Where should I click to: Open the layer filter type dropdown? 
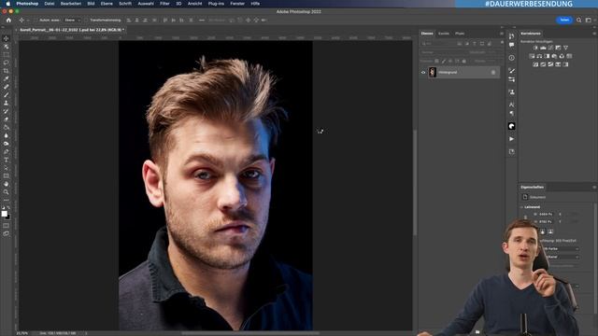[x=438, y=44]
